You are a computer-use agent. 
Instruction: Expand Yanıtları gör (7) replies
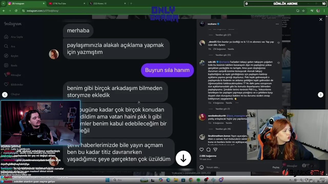click(x=222, y=109)
